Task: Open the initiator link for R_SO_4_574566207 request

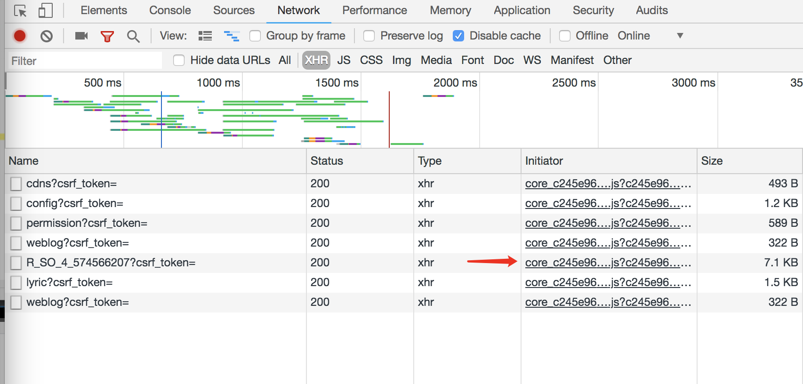Action: 607,263
